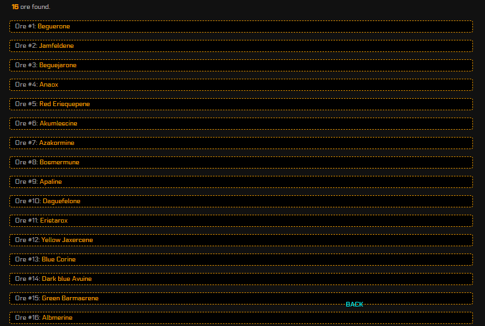Choose the Ore #16 Albmerine entry

tap(241, 318)
